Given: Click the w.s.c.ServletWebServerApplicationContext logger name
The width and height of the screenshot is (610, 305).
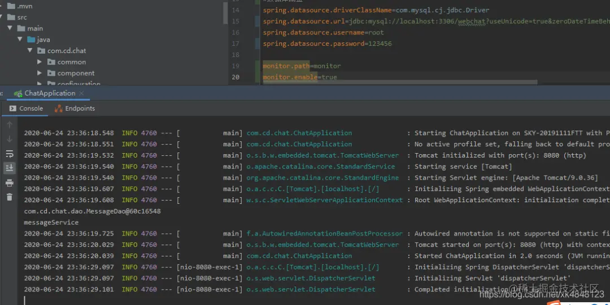Looking at the screenshot, I should [324, 200].
